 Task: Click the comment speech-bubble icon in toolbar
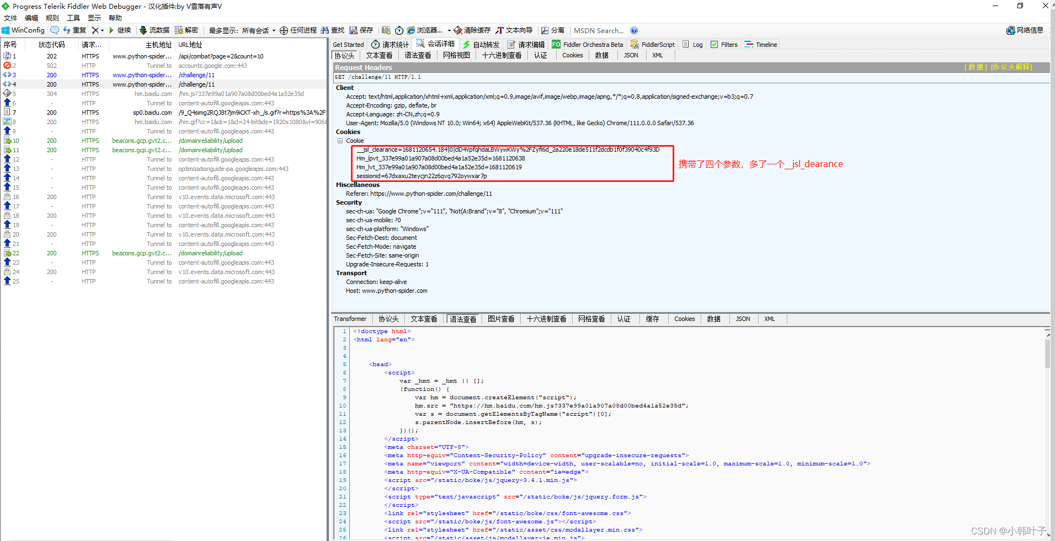(55, 30)
